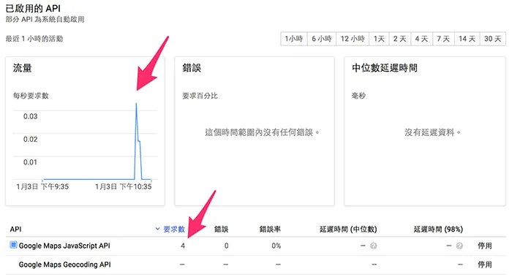The image size is (512, 277).
Task: Disable Google Maps JavaScript API via 停用
Action: coord(484,246)
